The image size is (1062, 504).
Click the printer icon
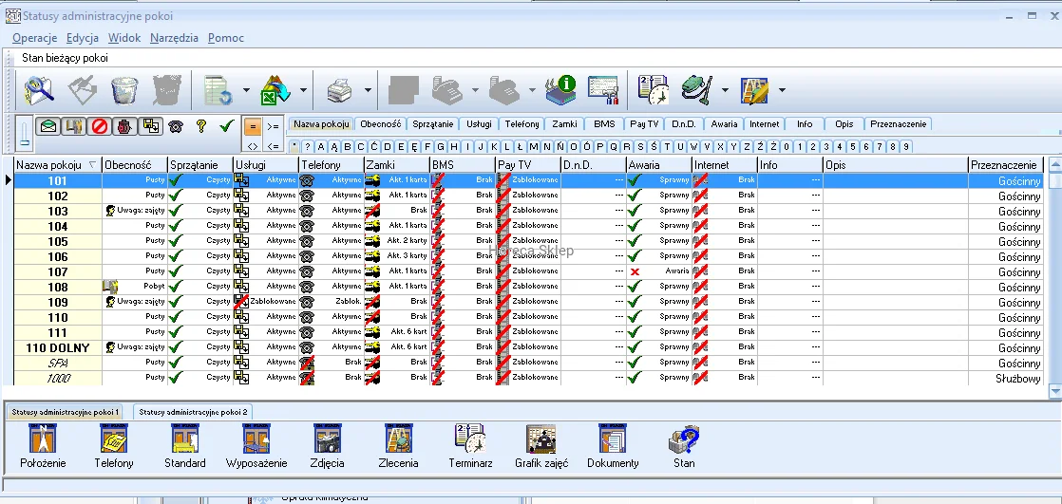[341, 91]
